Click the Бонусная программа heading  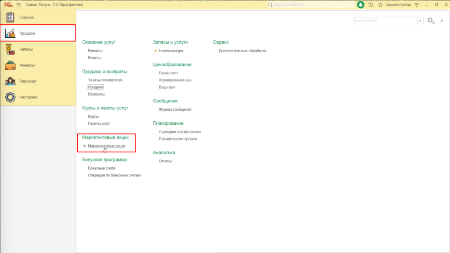coord(105,159)
